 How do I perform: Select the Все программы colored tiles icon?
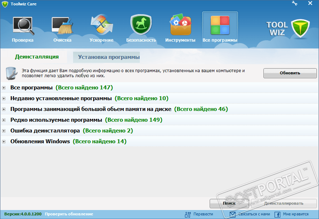click(220, 25)
